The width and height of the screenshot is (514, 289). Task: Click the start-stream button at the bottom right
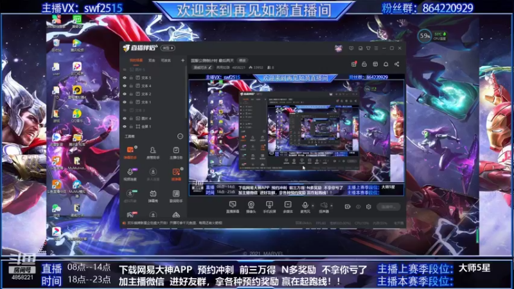point(389,207)
